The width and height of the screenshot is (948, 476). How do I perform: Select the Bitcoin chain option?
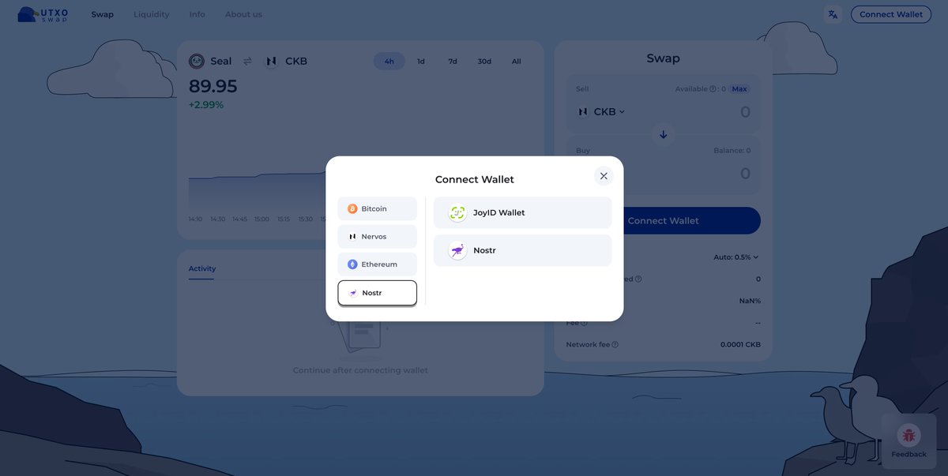[x=377, y=208]
